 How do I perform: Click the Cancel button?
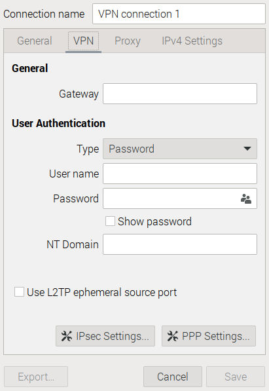[173, 377]
